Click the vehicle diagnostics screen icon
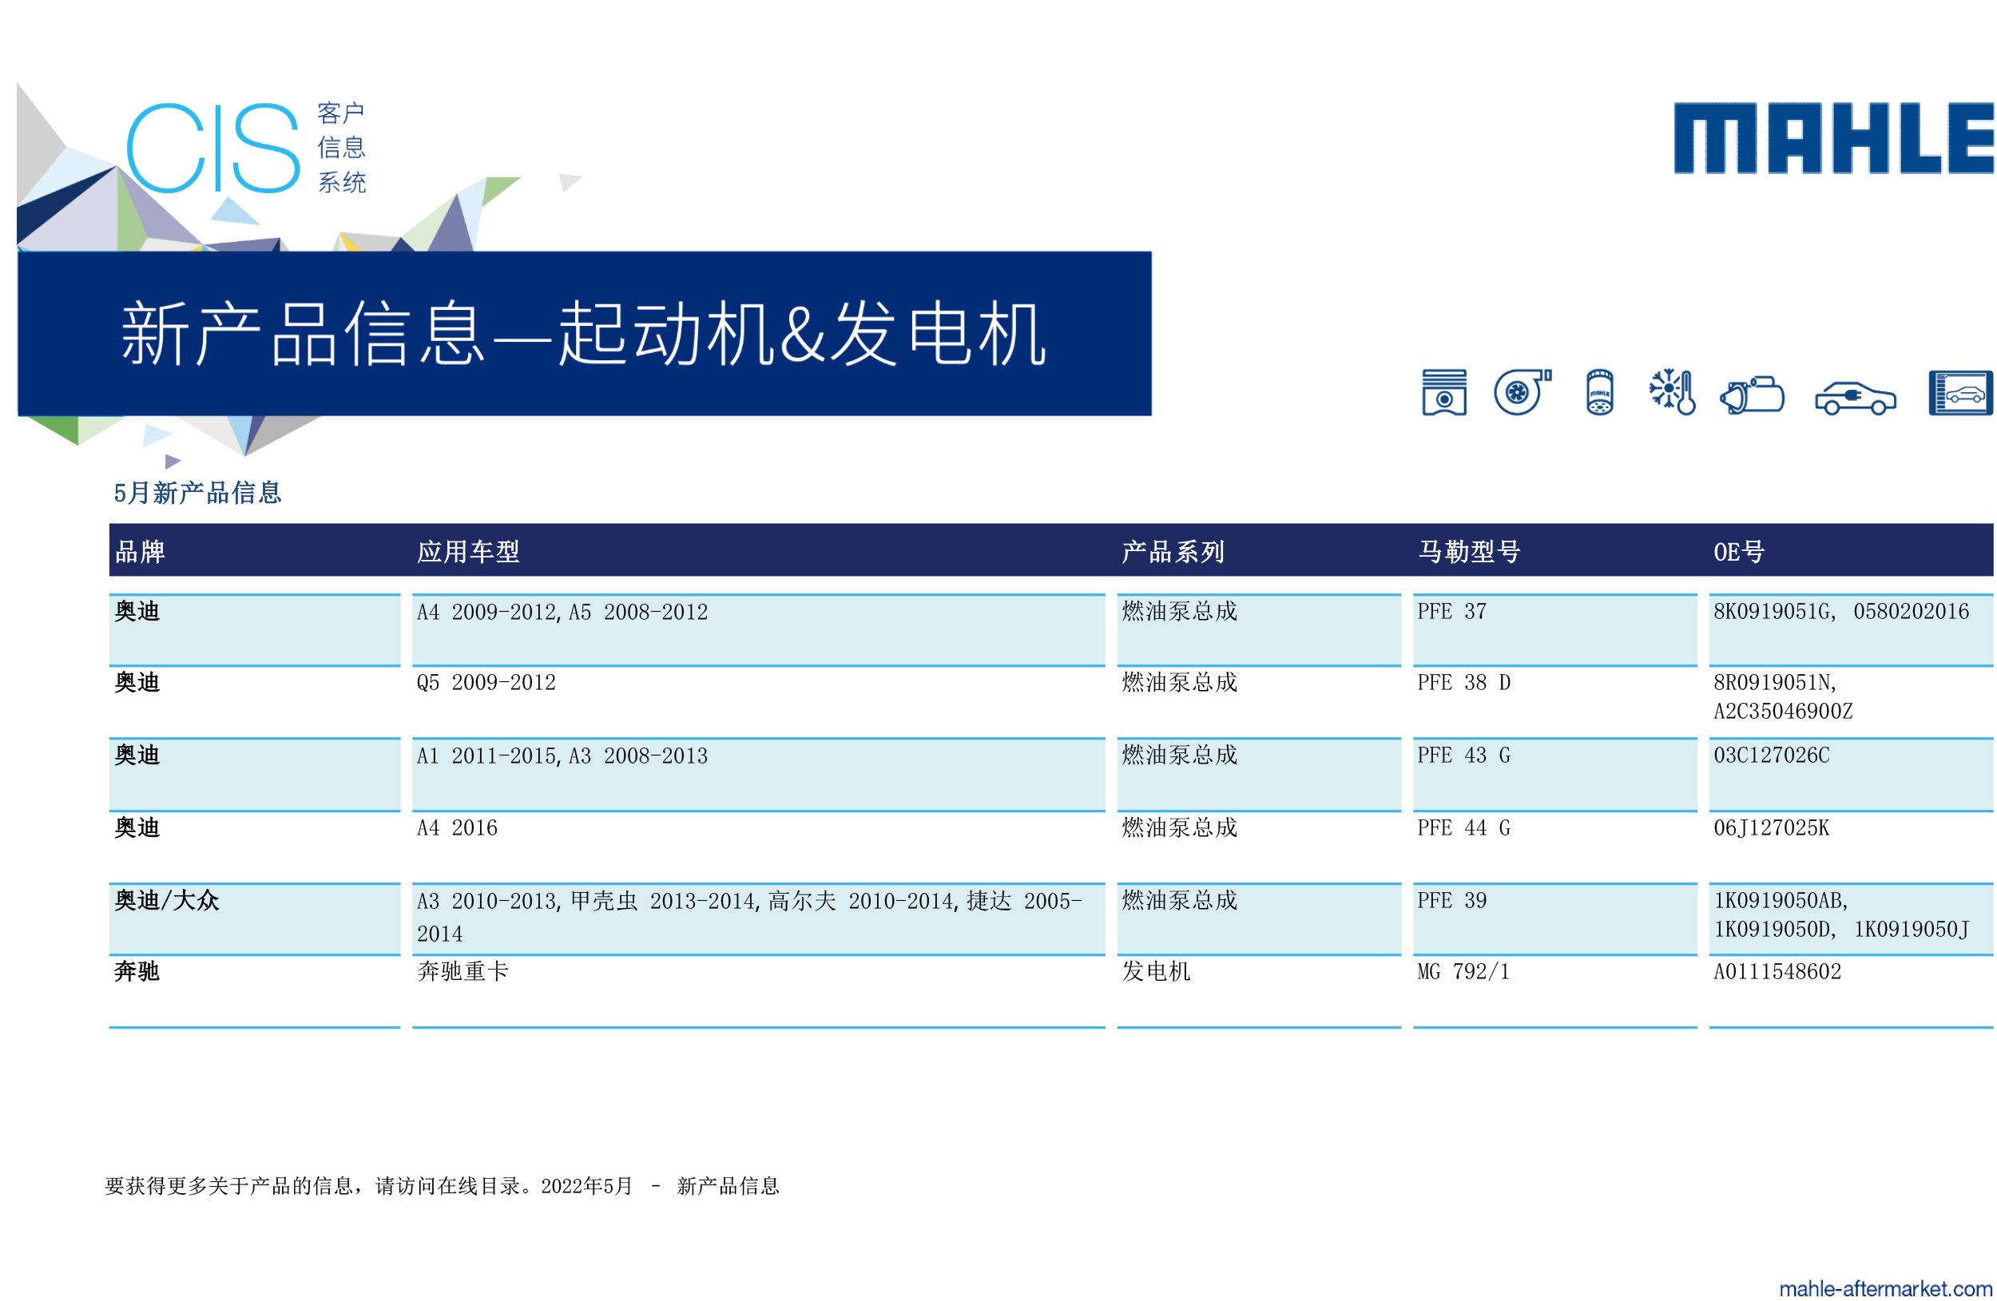 point(1961,393)
